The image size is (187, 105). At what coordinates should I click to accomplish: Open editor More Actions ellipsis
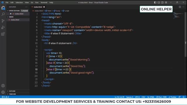tap(183, 7)
